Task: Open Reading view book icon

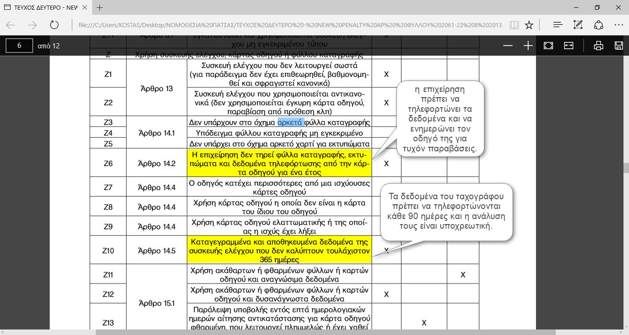Action: tap(514, 25)
